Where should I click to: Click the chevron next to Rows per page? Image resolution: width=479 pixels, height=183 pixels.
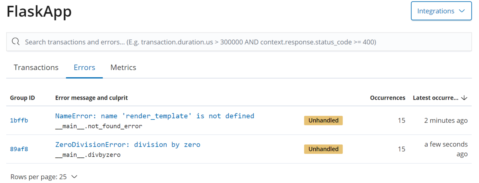click(x=74, y=177)
